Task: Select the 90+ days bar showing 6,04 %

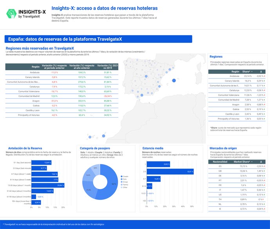Action: click(x=36, y=202)
